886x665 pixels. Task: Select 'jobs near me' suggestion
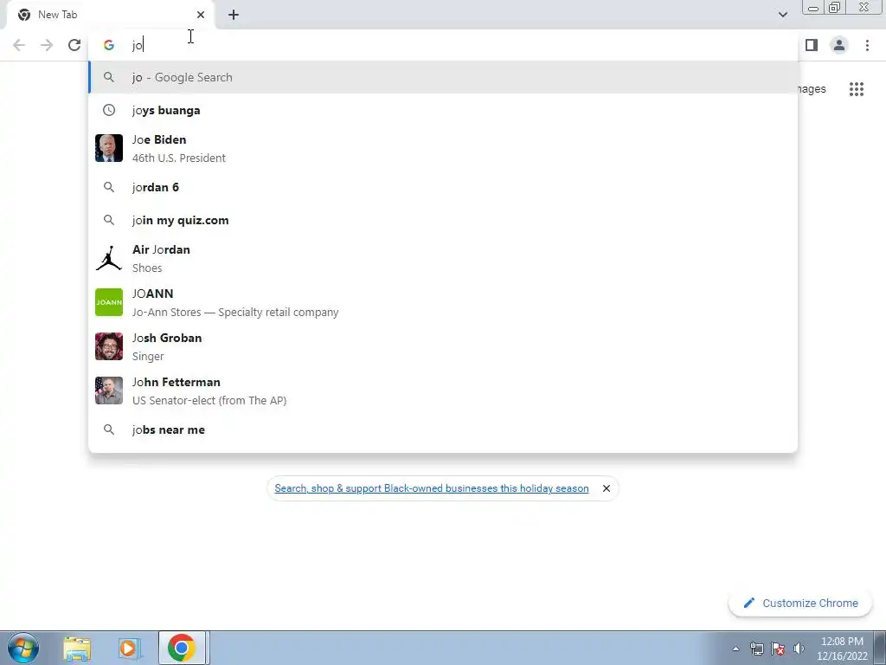(443, 429)
